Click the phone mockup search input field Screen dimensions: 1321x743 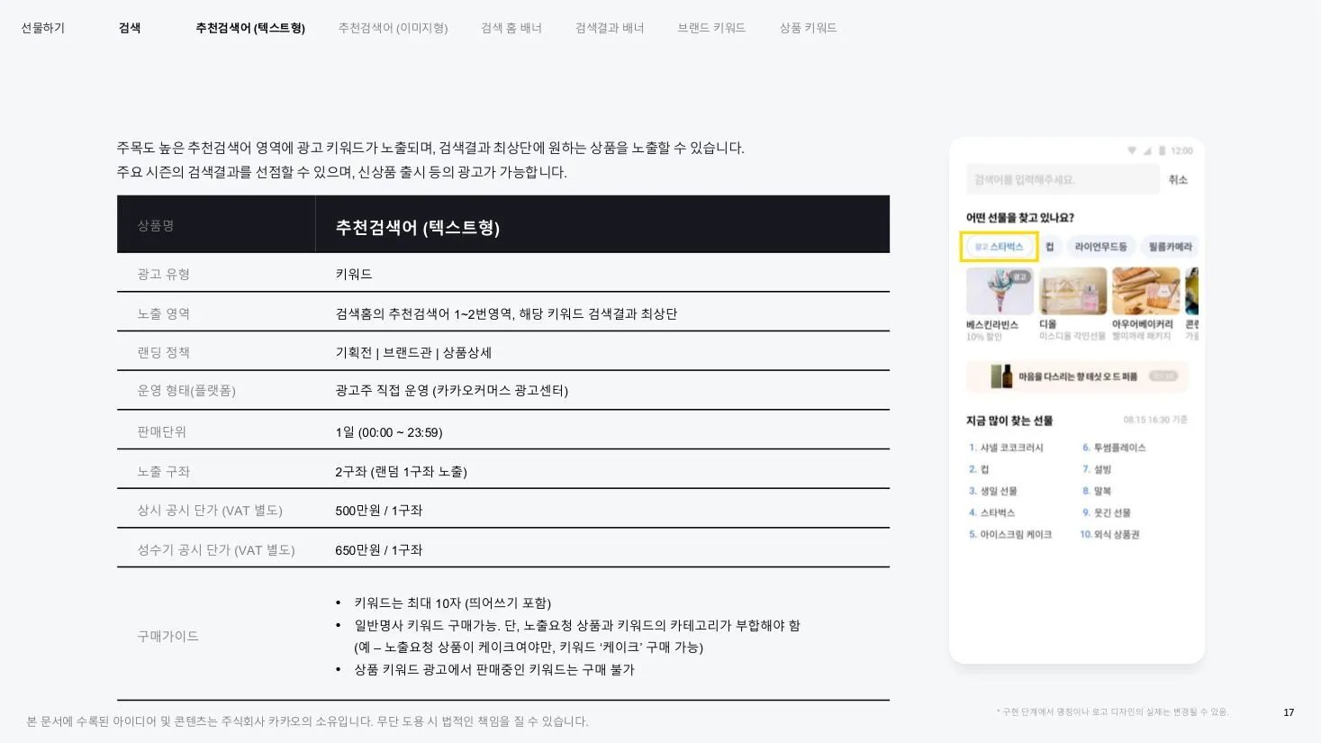[1063, 179]
